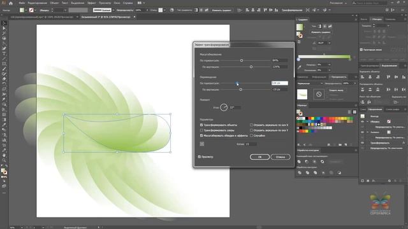Click Cancel in the Transform Effect dialog
The height and width of the screenshot is (229, 408).
pyautogui.click(x=280, y=157)
